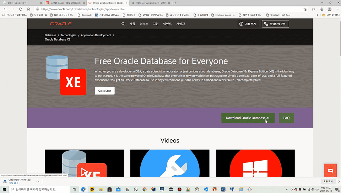
Task: Follow the Database breadcrumb link
Action: coord(50,35)
